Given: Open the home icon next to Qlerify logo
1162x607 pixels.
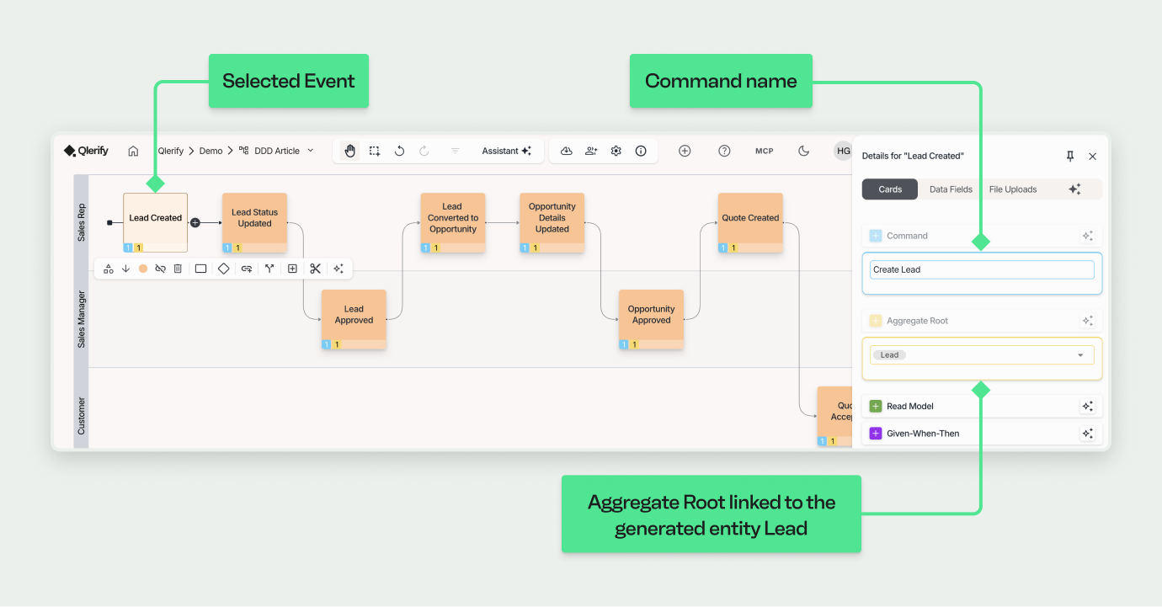Looking at the screenshot, I should [x=133, y=151].
